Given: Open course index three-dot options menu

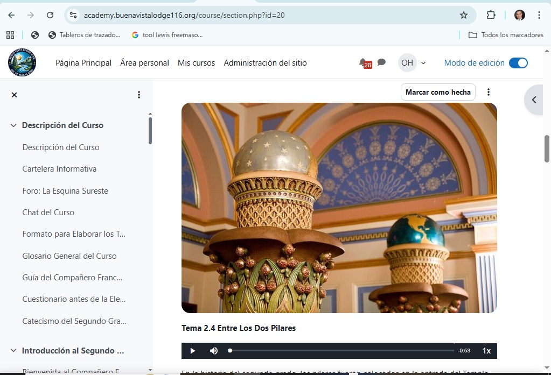Looking at the screenshot, I should point(138,95).
